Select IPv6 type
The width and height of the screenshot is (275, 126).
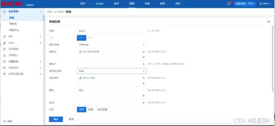(x=91, y=38)
